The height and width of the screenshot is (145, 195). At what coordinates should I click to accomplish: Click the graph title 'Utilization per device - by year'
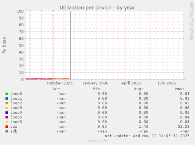click(97, 7)
